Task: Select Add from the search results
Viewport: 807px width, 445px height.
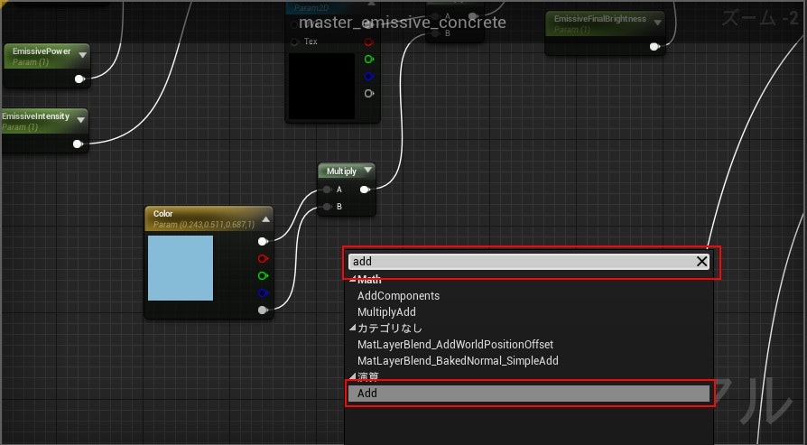Action: [x=529, y=393]
